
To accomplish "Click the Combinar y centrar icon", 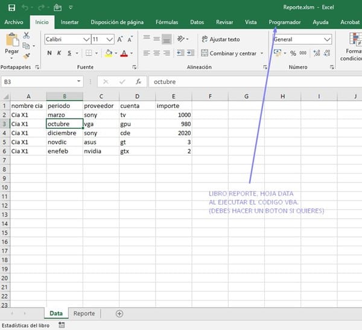I will click(x=205, y=54).
